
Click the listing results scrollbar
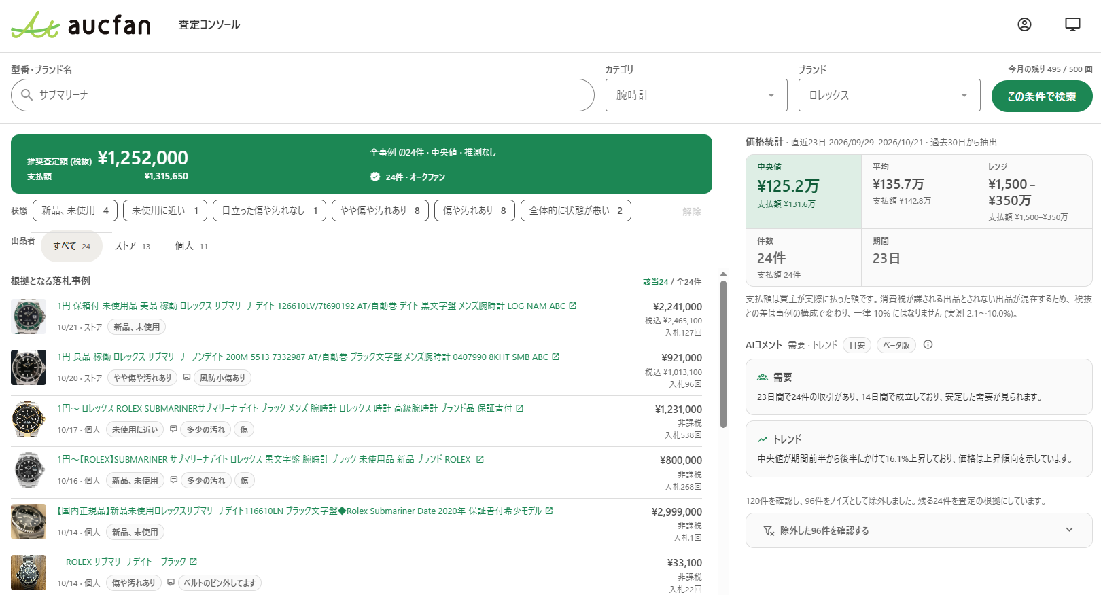point(723,353)
